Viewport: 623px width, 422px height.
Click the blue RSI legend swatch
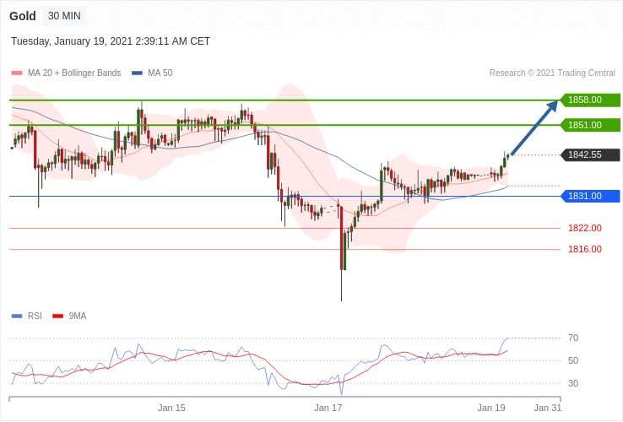click(17, 316)
